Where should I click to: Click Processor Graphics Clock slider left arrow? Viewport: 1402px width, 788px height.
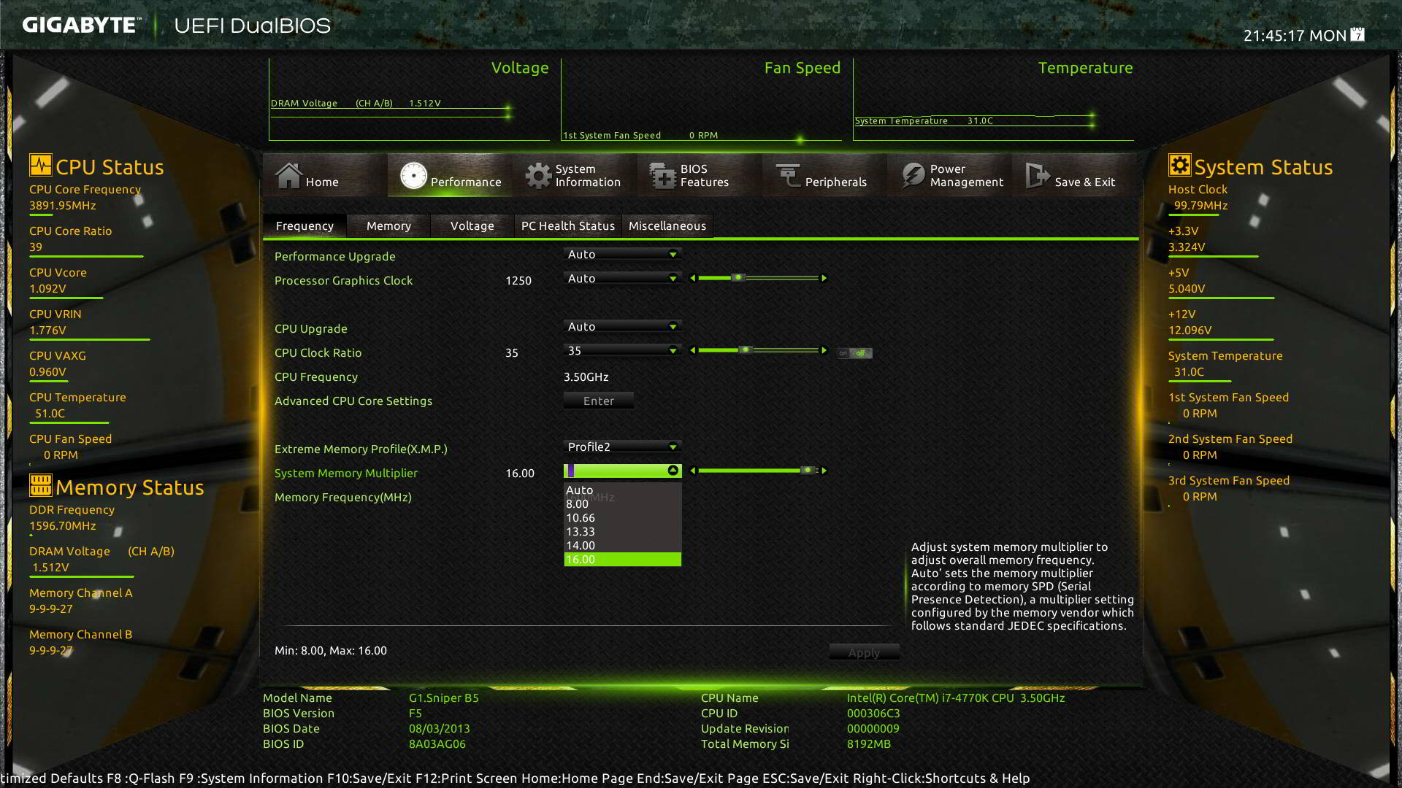pos(693,278)
